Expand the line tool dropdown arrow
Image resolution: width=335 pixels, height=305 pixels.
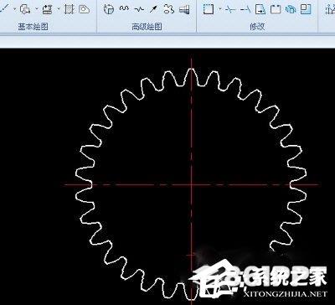[x=14, y=8]
